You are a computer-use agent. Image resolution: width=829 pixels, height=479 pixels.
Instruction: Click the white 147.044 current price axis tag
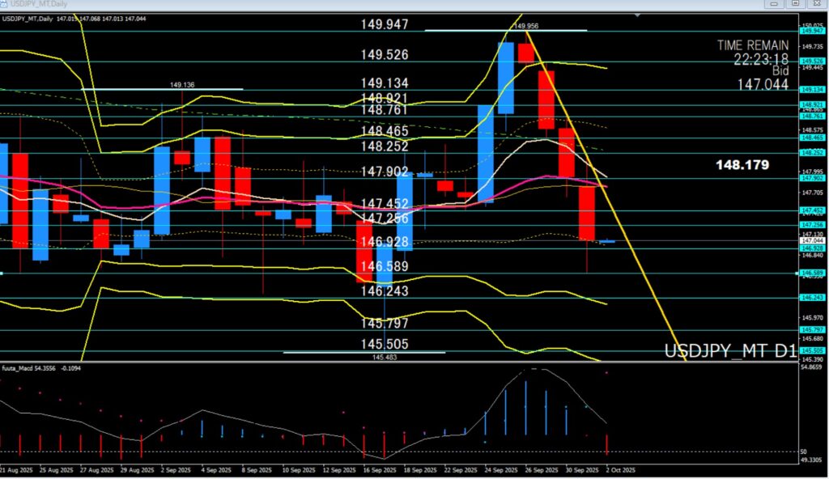click(x=812, y=240)
